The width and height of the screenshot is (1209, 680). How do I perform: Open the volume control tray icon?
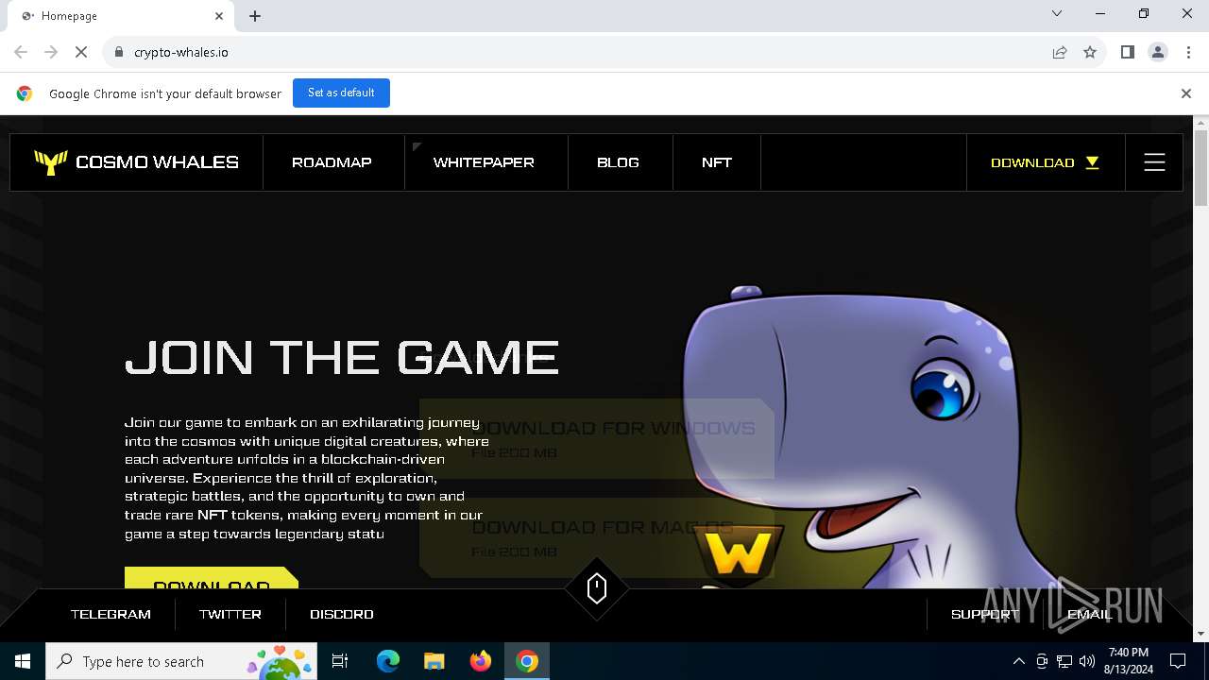[1086, 661]
